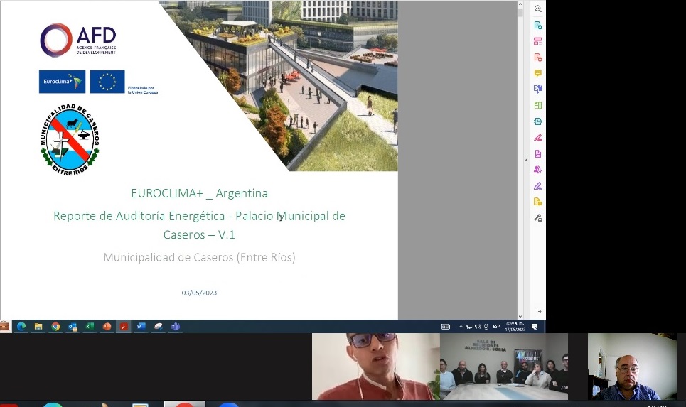Collapse the right tools pane arrow
The height and width of the screenshot is (407, 686).
[527, 160]
